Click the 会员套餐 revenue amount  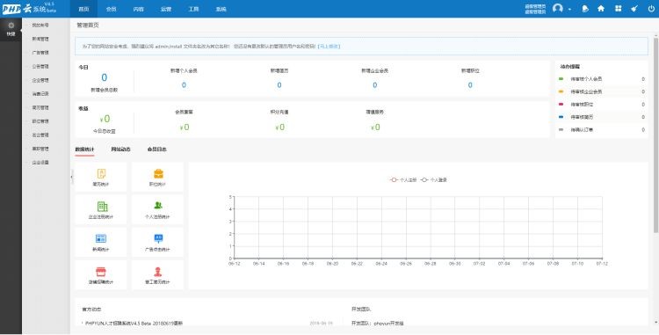click(185, 127)
